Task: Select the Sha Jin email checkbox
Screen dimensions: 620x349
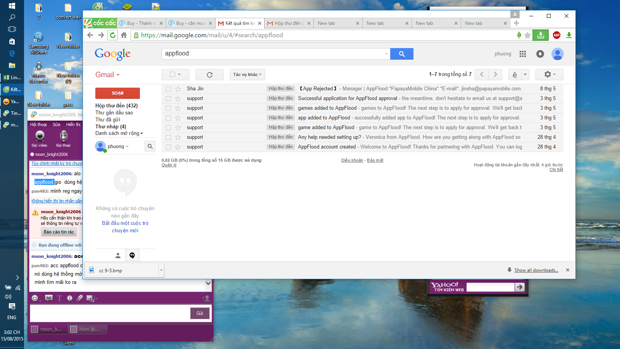Action: 168,89
